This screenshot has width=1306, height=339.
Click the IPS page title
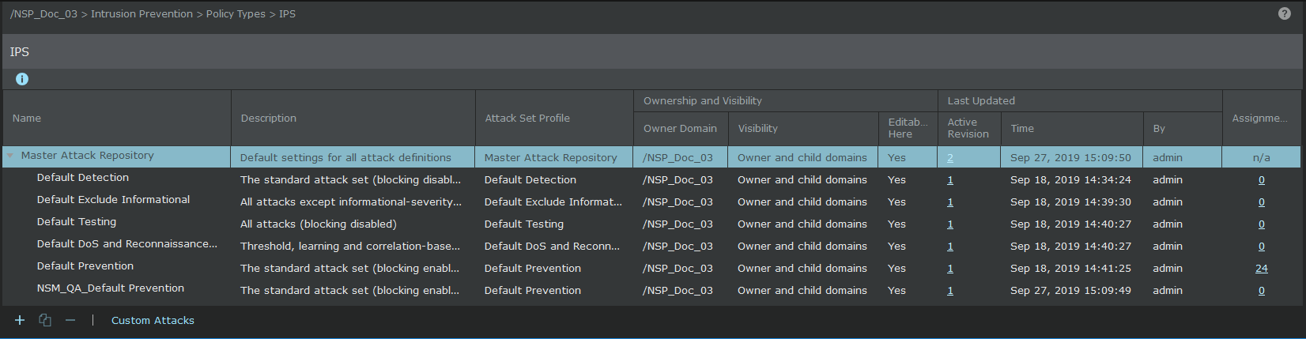[20, 51]
